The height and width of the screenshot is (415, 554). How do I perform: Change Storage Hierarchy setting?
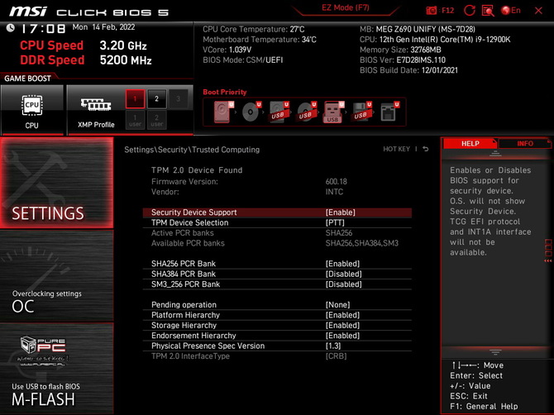click(277, 325)
